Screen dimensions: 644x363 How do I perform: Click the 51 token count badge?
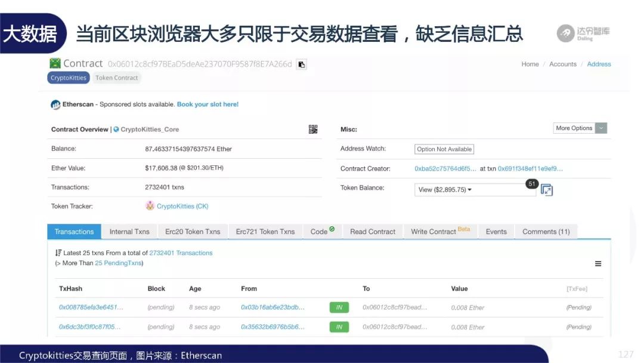(532, 184)
